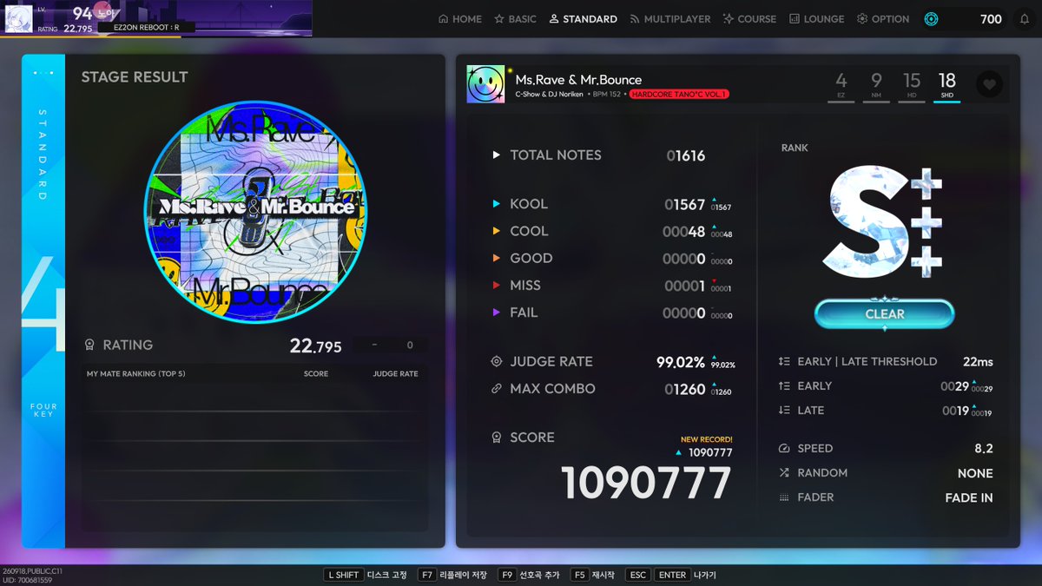Image resolution: width=1042 pixels, height=586 pixels.
Task: Click the JUDGE RATE target icon
Action: click(x=497, y=362)
